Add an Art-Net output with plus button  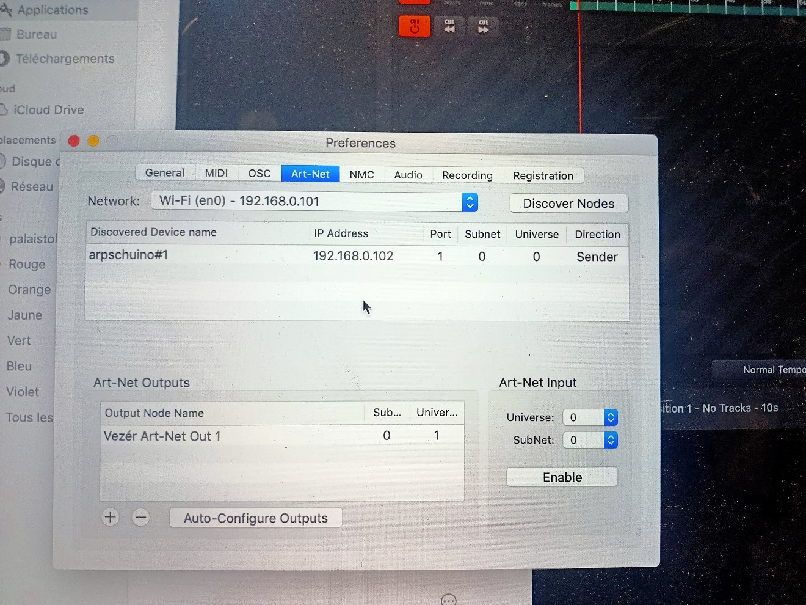[x=111, y=518]
